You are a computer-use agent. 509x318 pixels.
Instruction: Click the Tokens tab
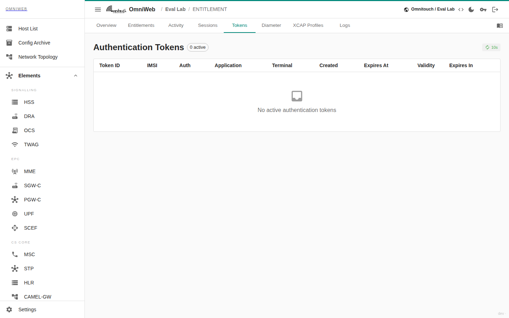coord(240,25)
